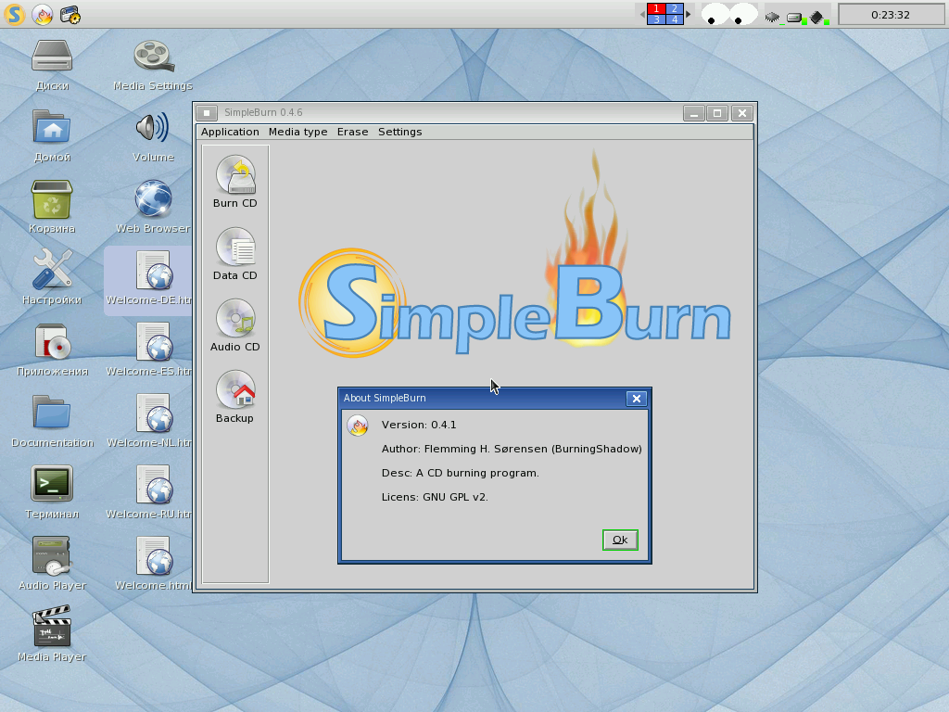
Task: Click the Volume speaker desktop icon
Action: (x=153, y=135)
